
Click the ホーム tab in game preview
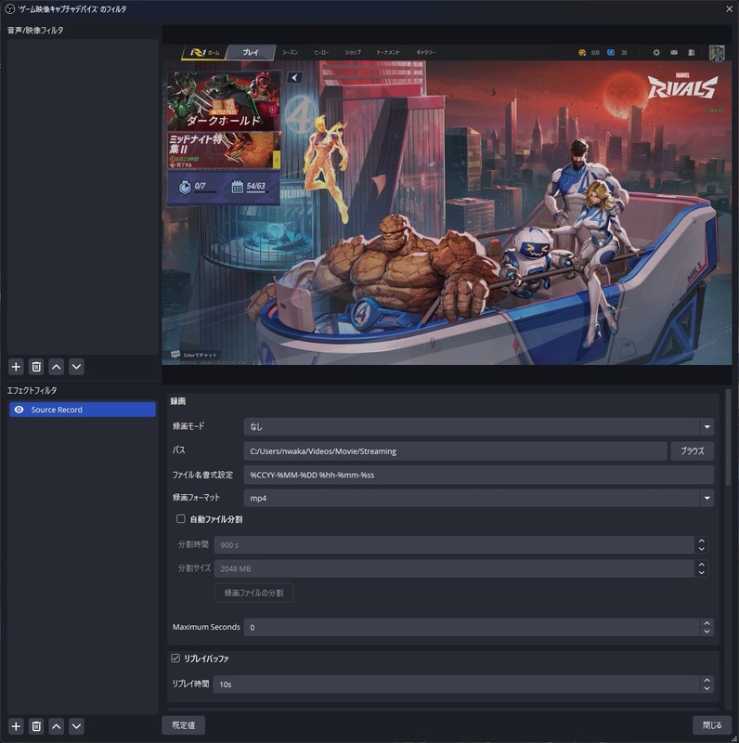[204, 53]
